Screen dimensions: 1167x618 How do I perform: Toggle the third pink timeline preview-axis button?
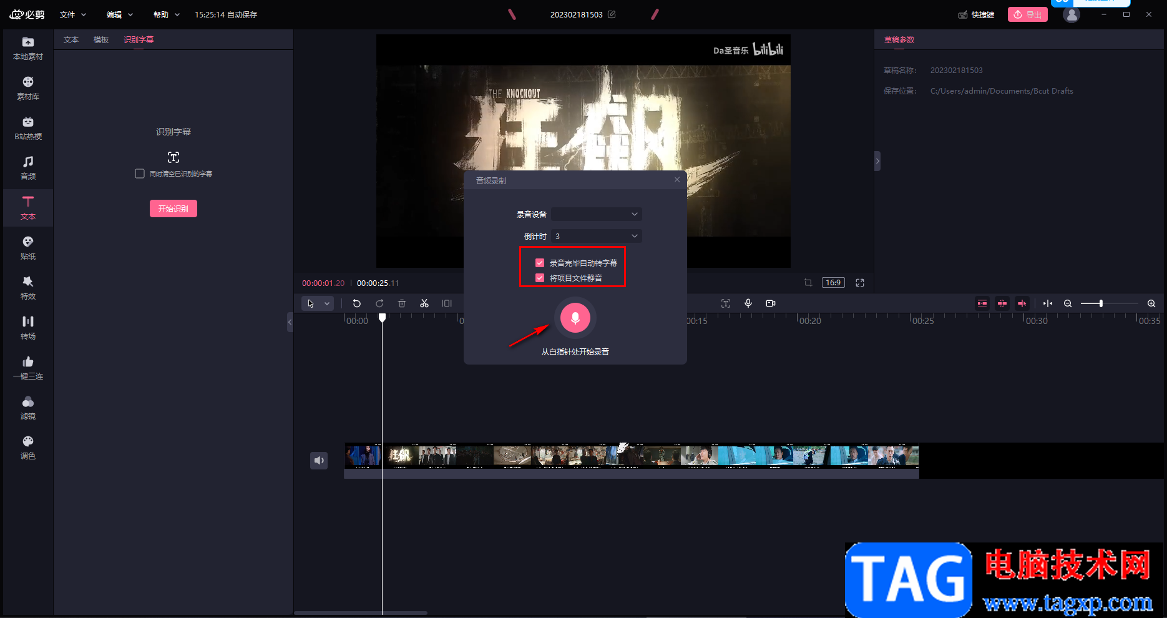[1022, 303]
